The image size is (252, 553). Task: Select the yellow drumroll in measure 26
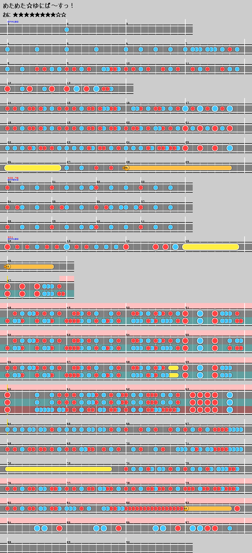[32, 168]
